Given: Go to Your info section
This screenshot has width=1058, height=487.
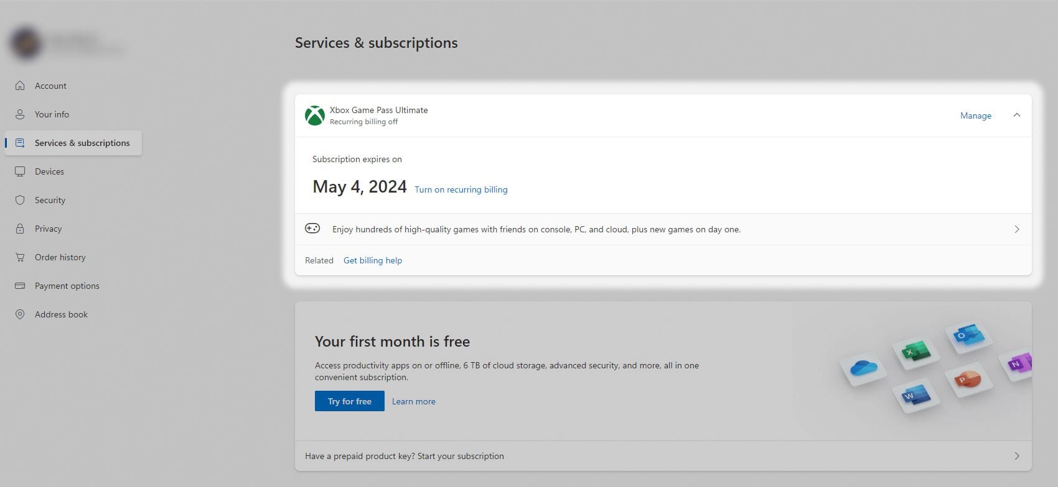Looking at the screenshot, I should coord(52,114).
